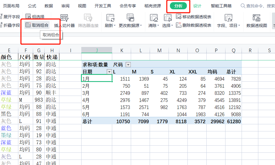Insert a slicer with 插入切片器
This screenshot has width=275, height=165.
pyautogui.click(x=64, y=18)
